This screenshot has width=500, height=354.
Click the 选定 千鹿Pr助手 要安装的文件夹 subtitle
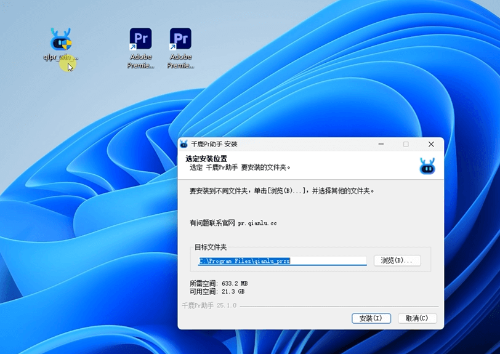pos(240,167)
